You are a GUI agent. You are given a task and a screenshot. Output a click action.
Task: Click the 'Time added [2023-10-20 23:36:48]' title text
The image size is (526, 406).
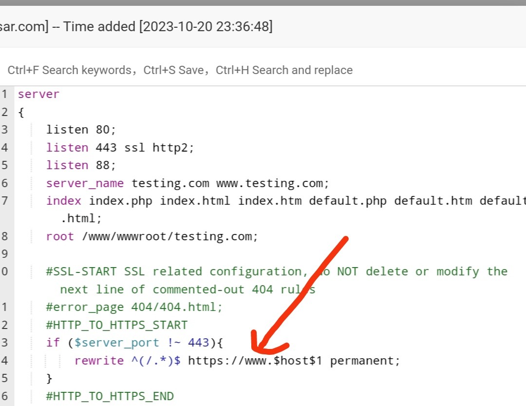coord(168,26)
